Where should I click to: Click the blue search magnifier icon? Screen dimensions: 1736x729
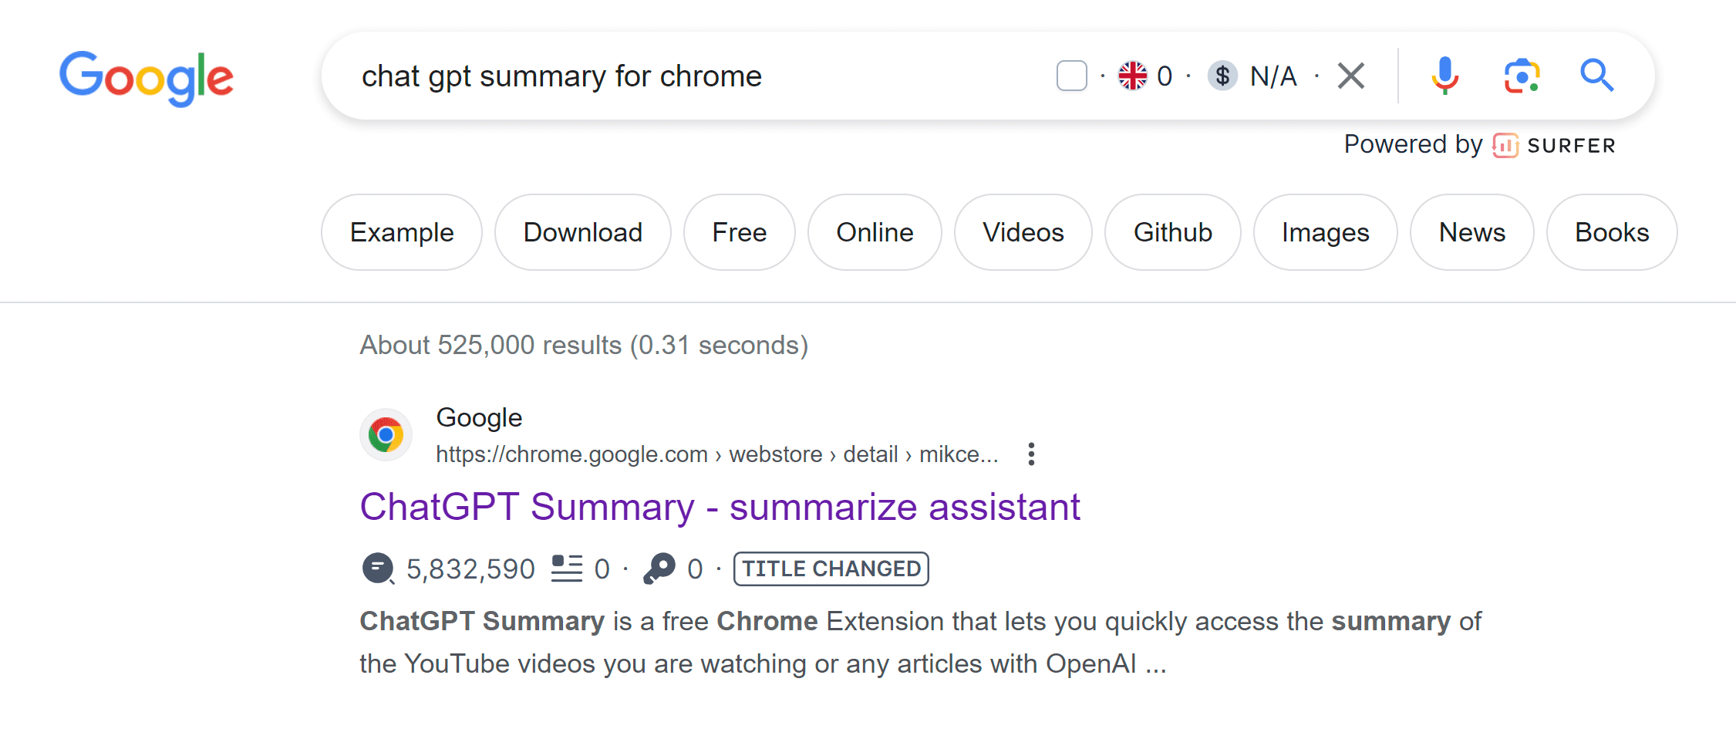pyautogui.click(x=1596, y=76)
